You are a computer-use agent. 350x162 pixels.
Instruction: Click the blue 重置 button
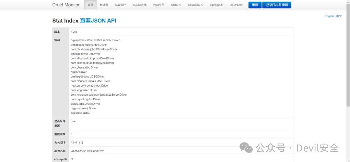pos(255,5)
